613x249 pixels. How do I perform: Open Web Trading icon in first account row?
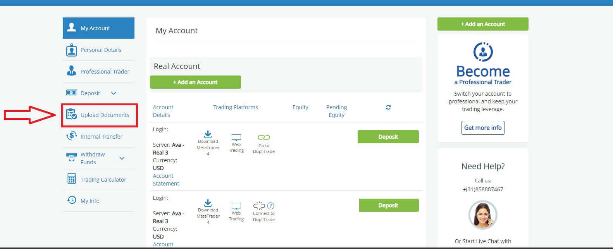236,137
